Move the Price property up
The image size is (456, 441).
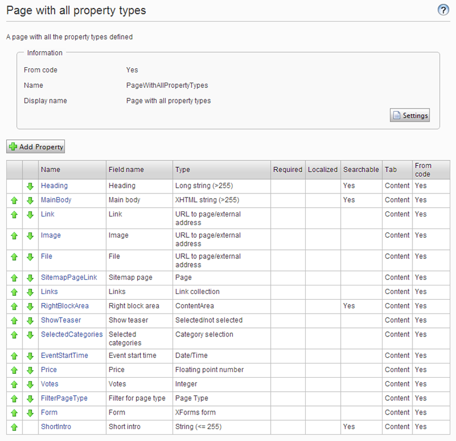pyautogui.click(x=14, y=370)
